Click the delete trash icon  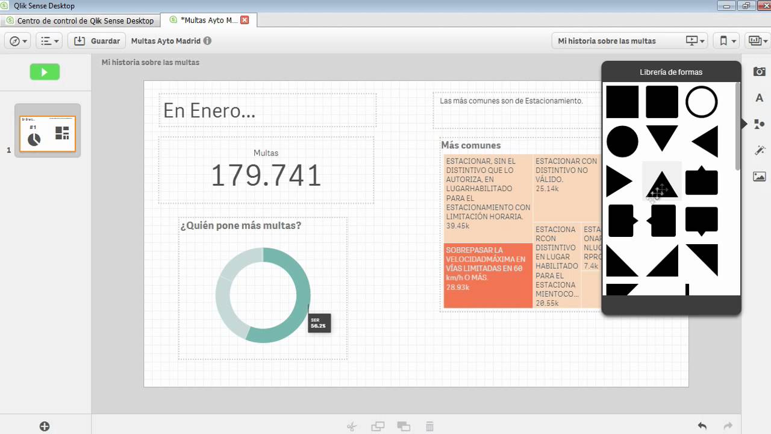click(429, 426)
